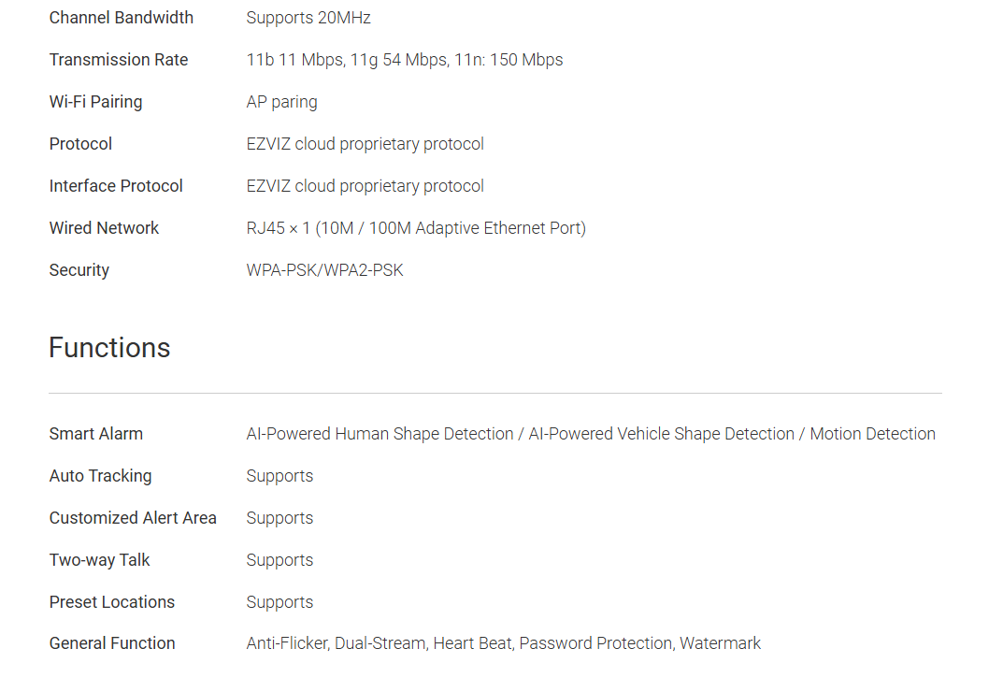Click Supports value beside Preset Locations
Viewport: 1003px width, 692px height.
(279, 602)
